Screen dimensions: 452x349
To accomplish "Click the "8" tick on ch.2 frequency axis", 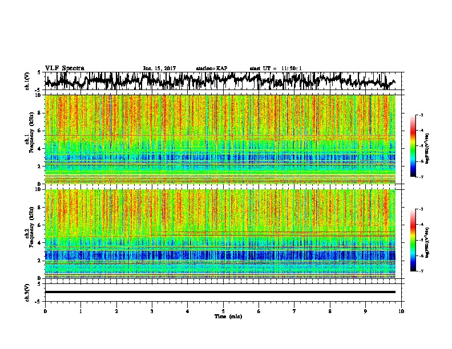I will tap(40, 208).
